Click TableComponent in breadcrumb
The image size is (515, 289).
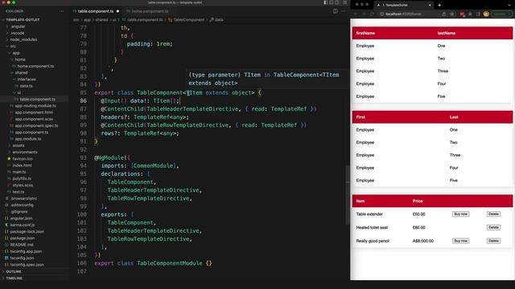188,19
